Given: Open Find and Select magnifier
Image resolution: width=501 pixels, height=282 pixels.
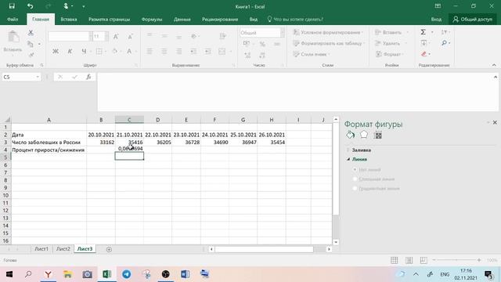Looking at the screenshot, I should point(444,43).
